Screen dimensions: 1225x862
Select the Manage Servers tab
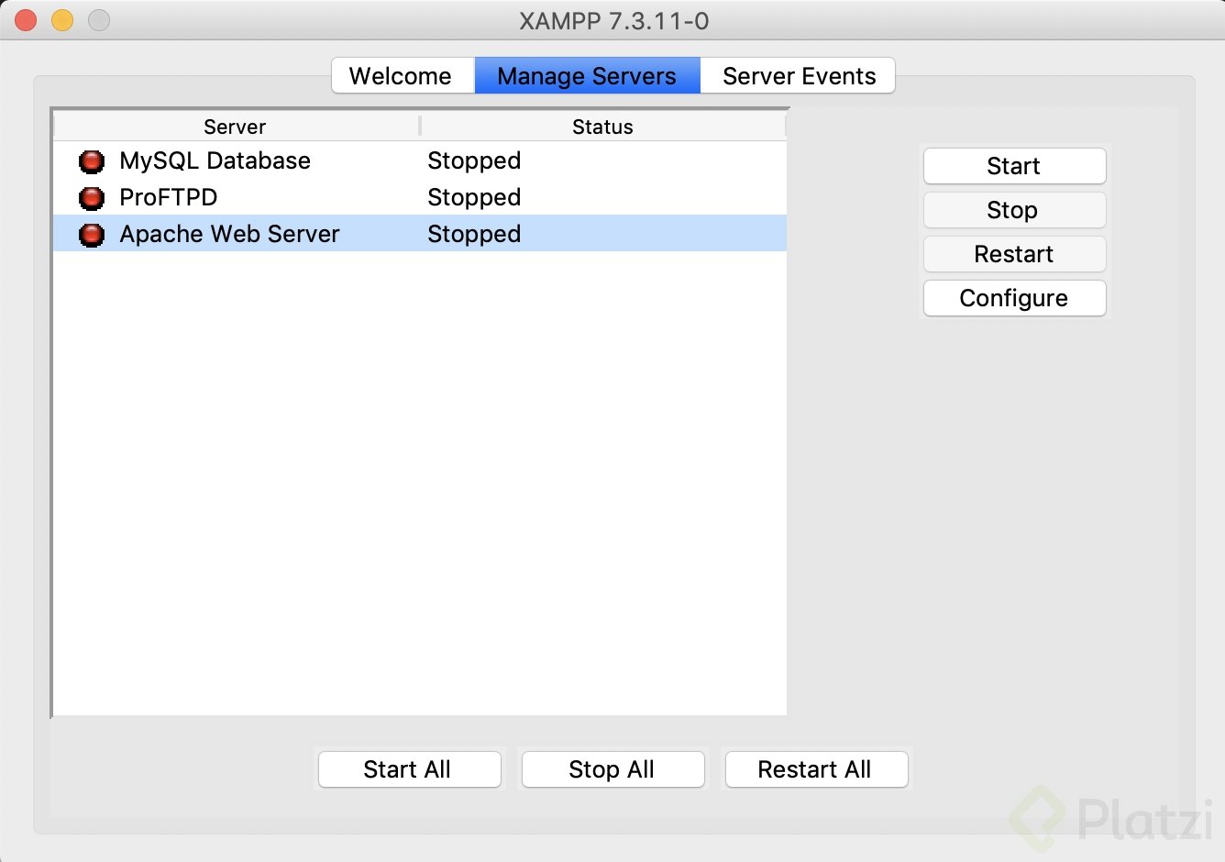[x=587, y=75]
